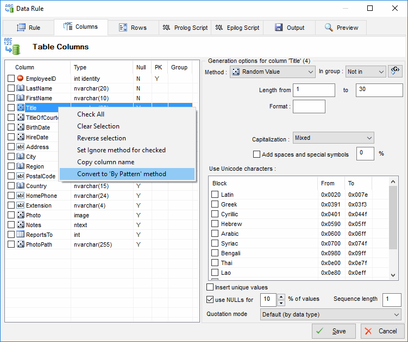Click the book icon next to Region

tap(20, 166)
